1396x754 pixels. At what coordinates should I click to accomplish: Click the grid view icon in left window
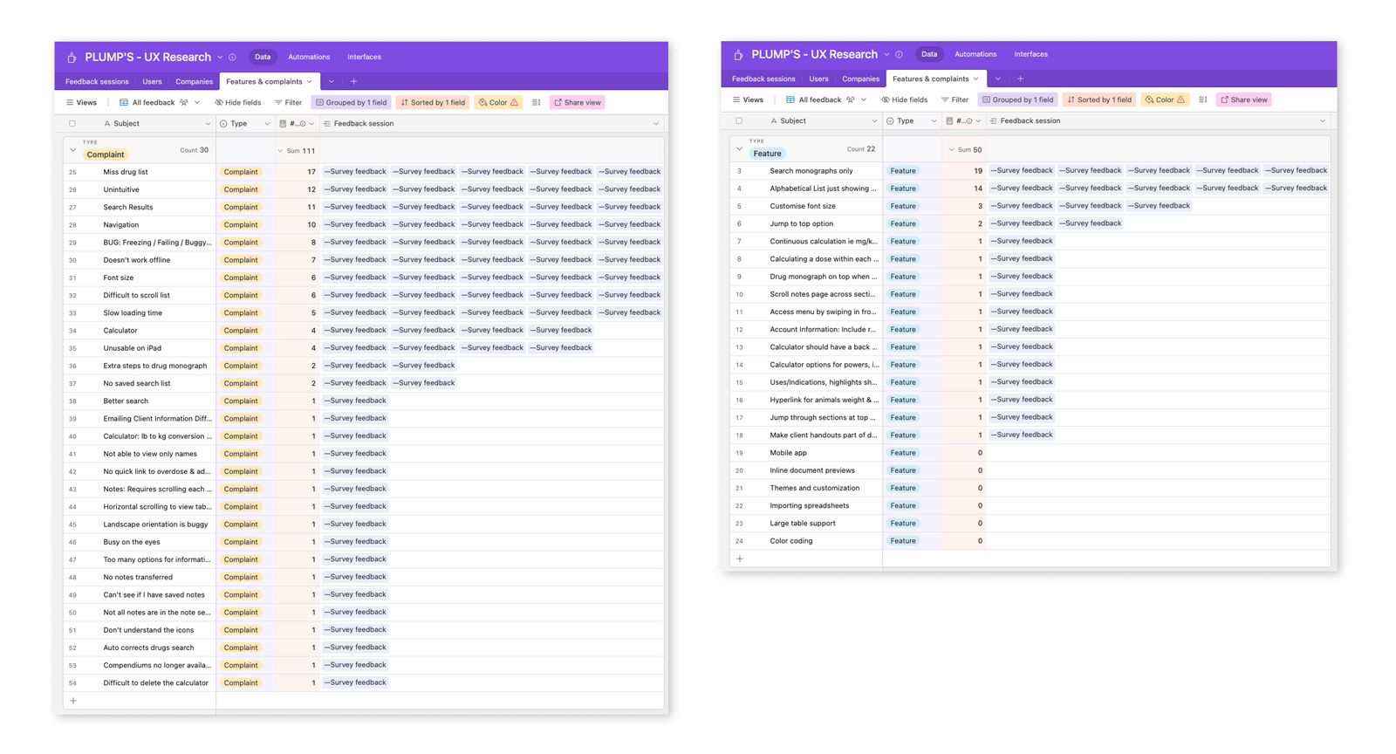pyautogui.click(x=123, y=102)
